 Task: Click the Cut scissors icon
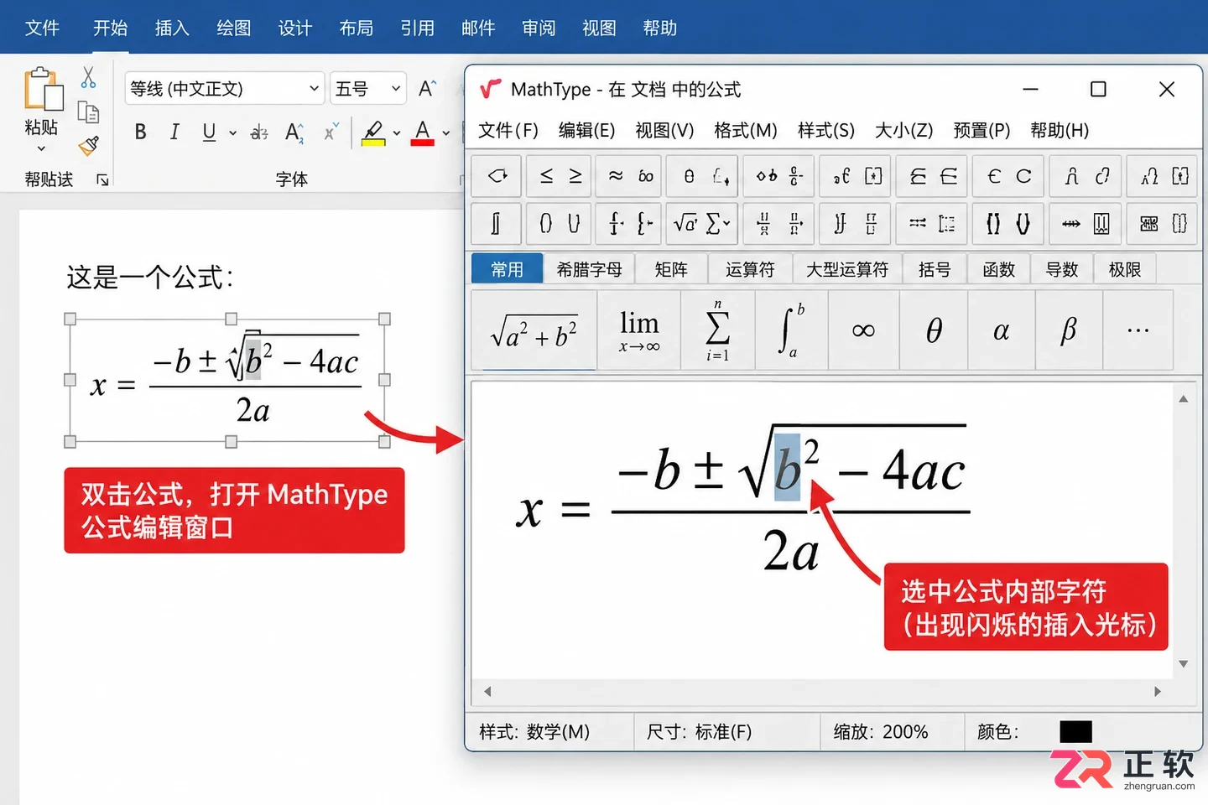pos(88,77)
